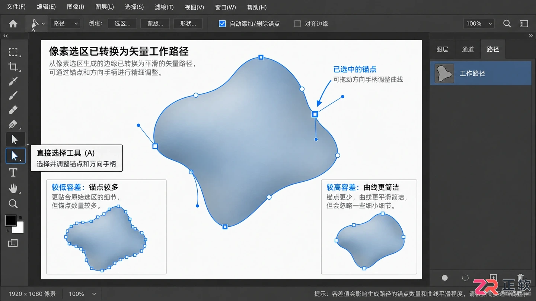This screenshot has height=301, width=536.
Task: Switch to the 通道 panel tab
Action: point(468,49)
